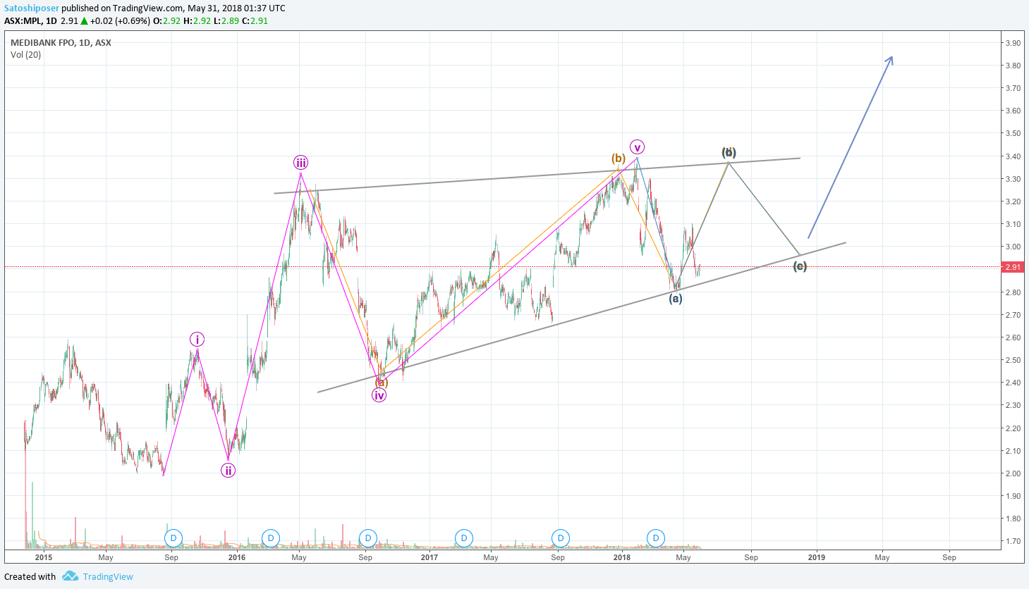
Task: Click the 3.90 price axis label
Action: (1012, 43)
